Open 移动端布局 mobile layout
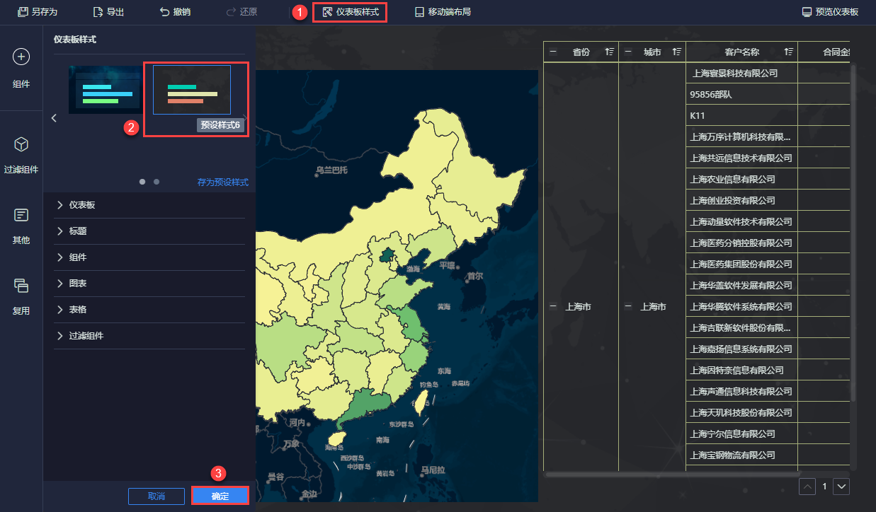Image resolution: width=876 pixels, height=512 pixels. [x=442, y=12]
